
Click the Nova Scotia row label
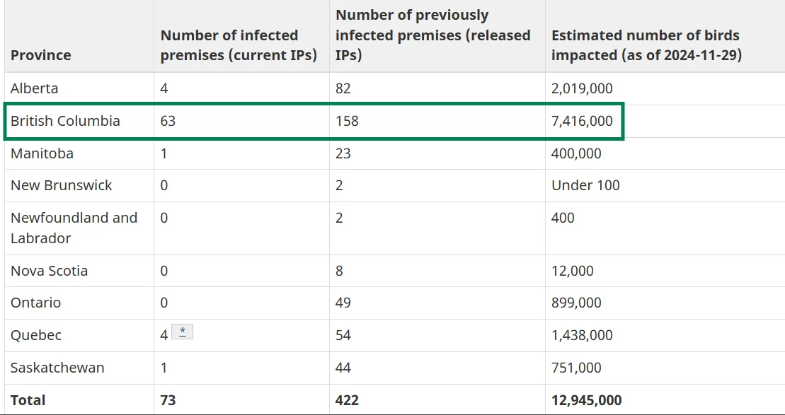(x=49, y=271)
